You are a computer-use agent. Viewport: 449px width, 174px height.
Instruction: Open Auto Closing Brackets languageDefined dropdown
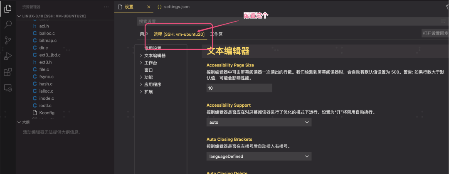(259, 156)
